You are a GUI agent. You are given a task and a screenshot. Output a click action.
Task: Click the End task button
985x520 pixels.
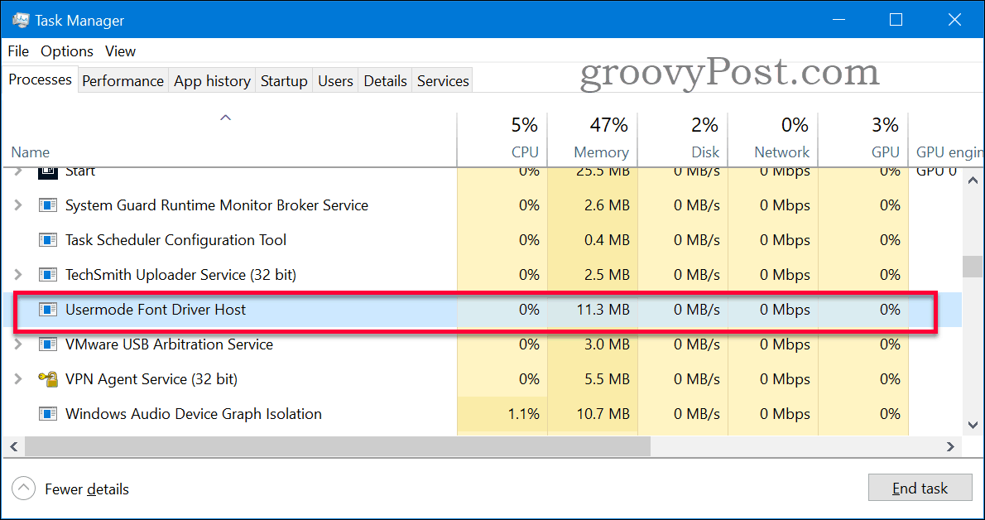click(920, 488)
